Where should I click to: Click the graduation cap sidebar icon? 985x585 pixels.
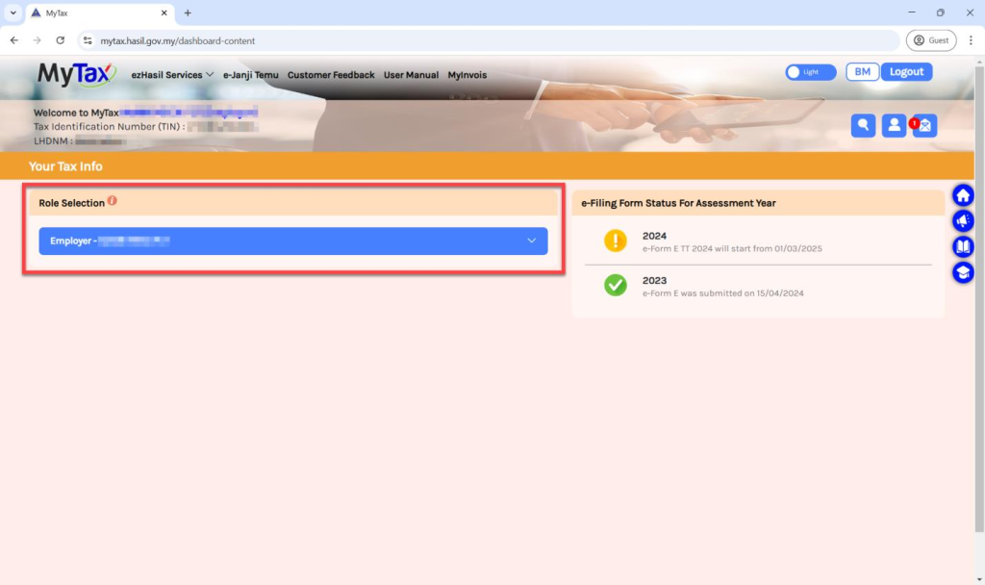[x=963, y=272]
